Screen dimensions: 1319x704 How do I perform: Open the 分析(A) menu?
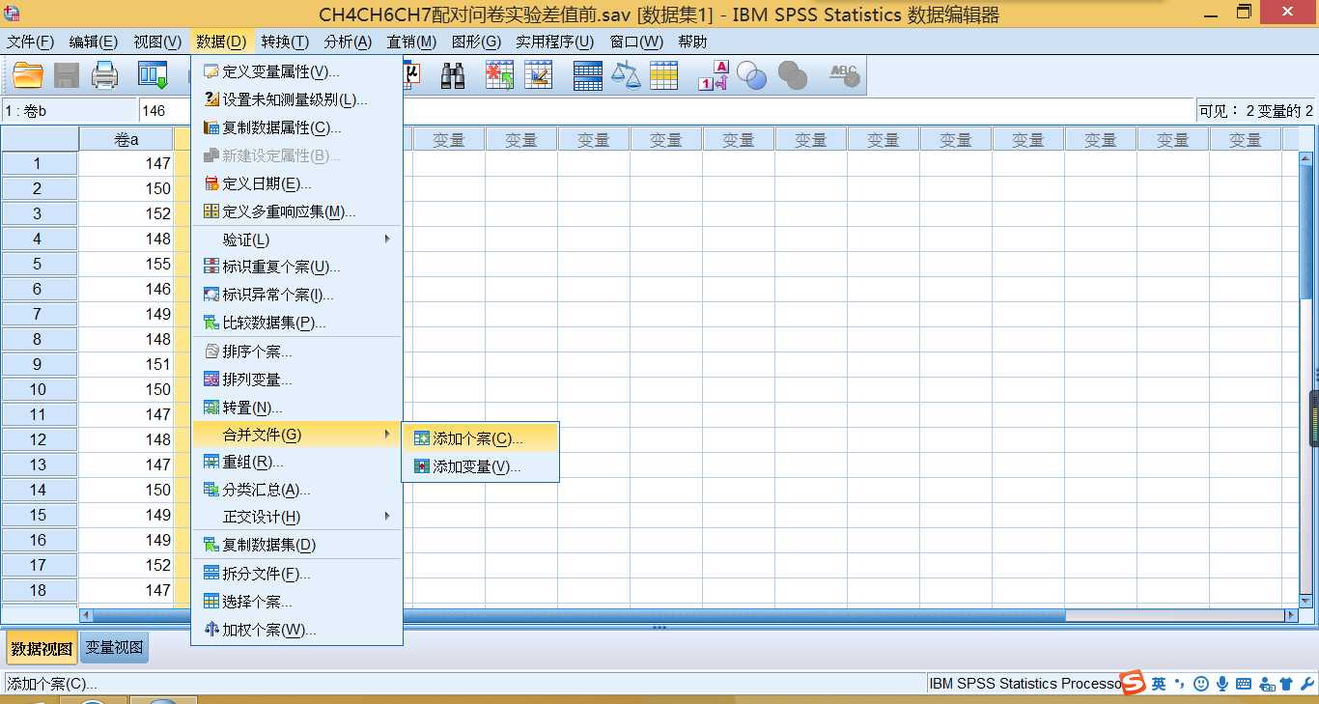coord(348,42)
